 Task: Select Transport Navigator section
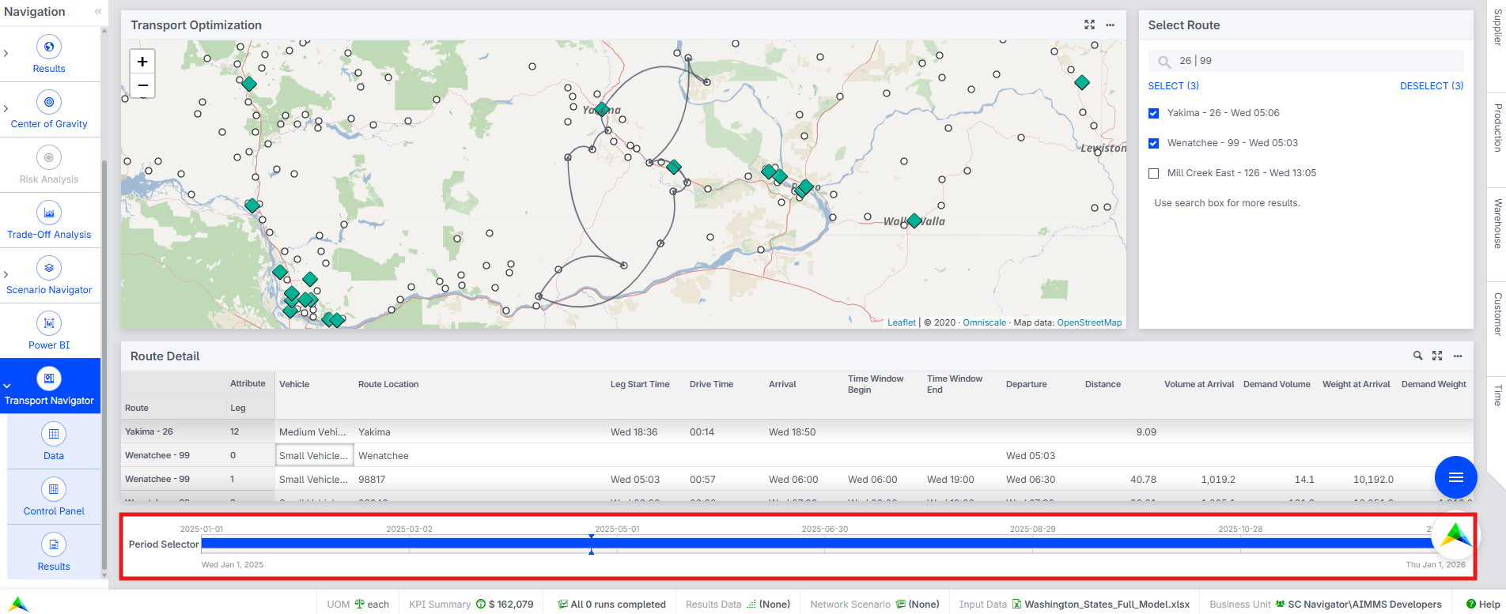coord(49,386)
